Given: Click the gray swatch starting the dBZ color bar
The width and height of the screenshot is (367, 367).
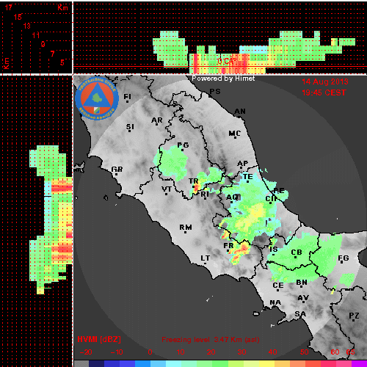Looking at the screenshot, I should (x=81, y=363).
